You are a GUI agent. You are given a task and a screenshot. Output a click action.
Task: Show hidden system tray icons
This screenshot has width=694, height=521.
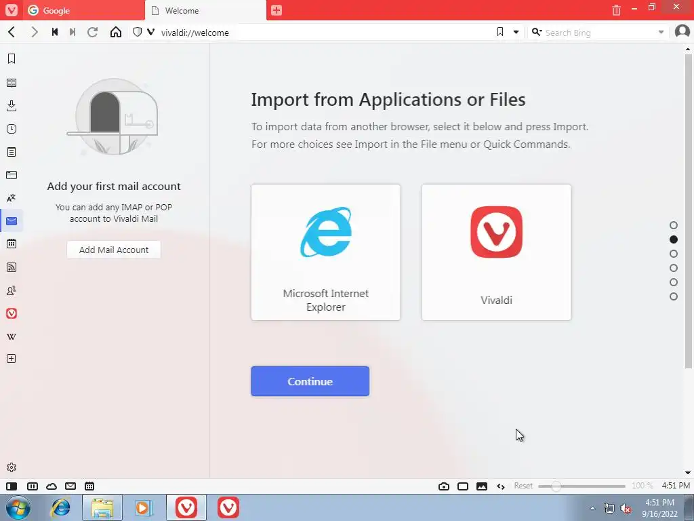click(592, 508)
